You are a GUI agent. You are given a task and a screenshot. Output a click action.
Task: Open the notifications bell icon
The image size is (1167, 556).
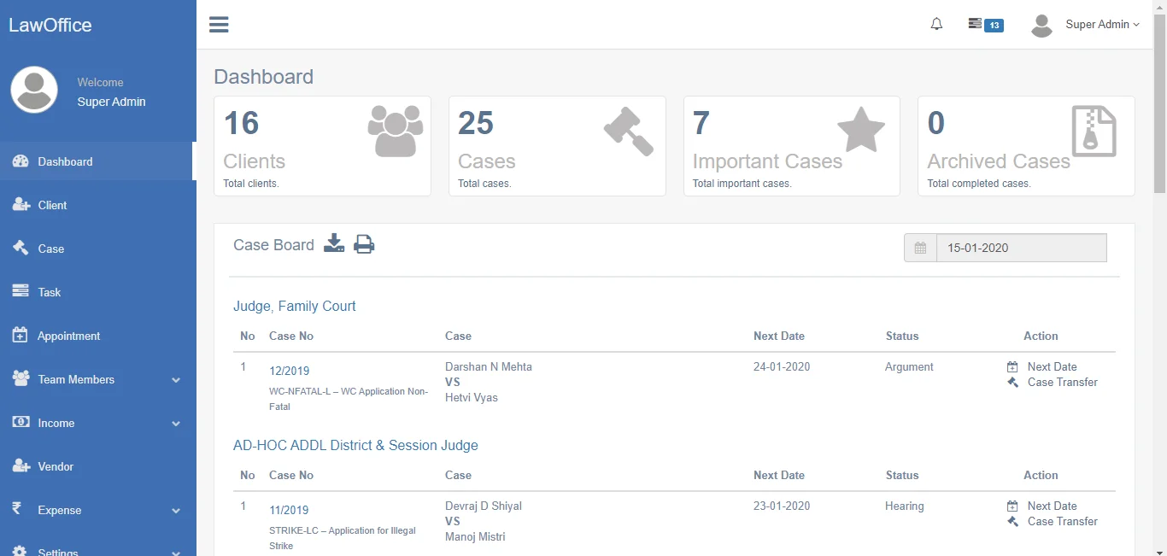point(936,24)
